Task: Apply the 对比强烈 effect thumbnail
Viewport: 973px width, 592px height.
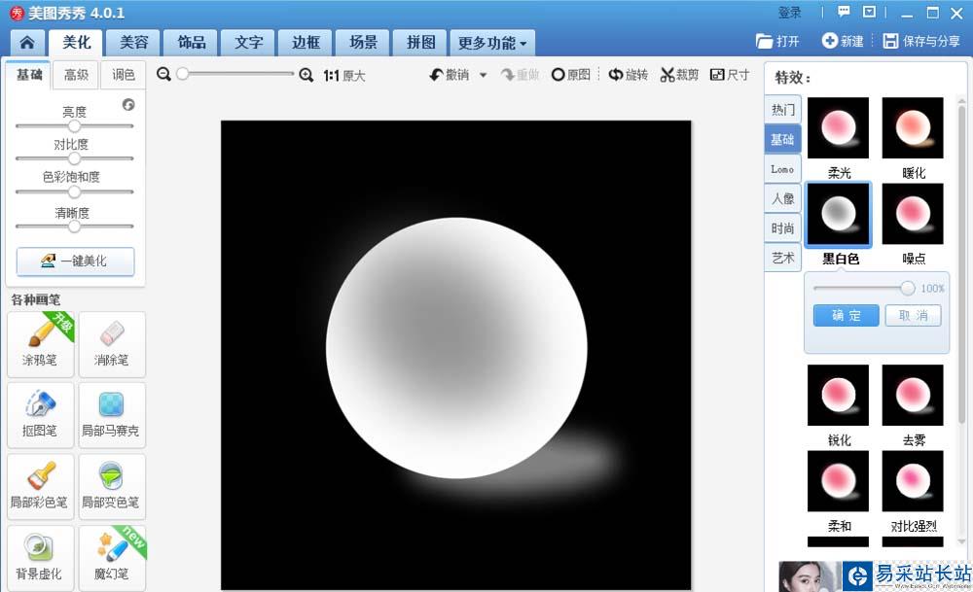Action: point(913,481)
